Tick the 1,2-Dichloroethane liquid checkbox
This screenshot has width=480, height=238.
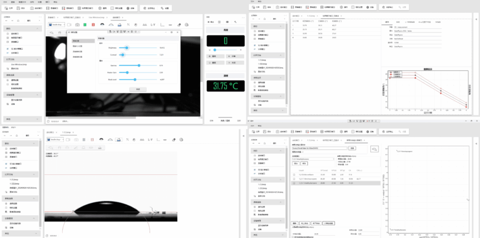tap(294, 174)
